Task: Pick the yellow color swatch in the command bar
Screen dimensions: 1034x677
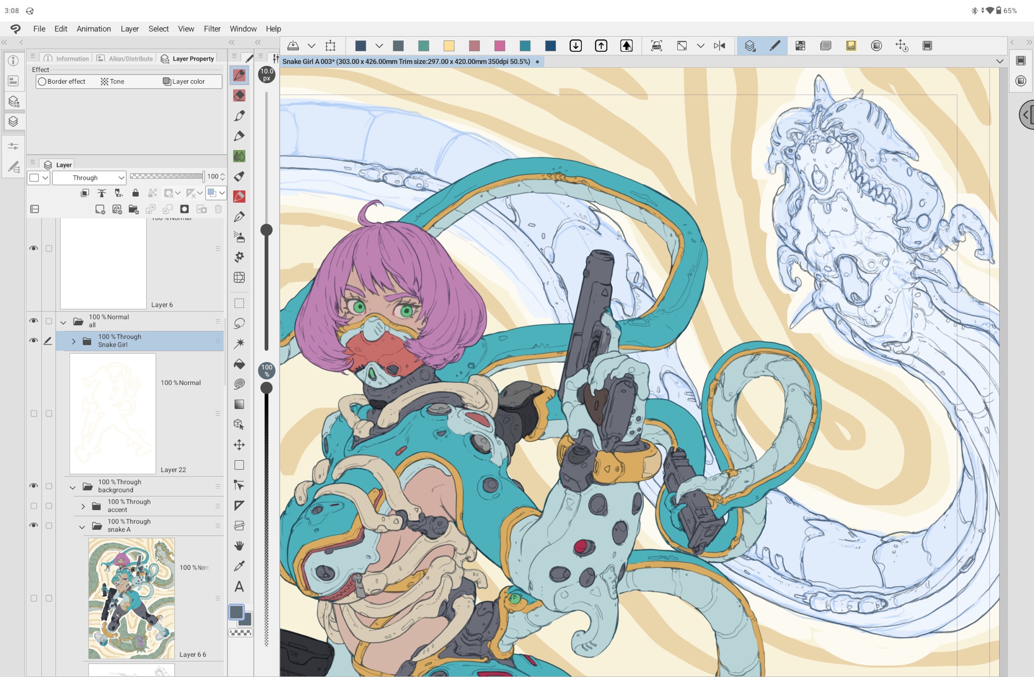Action: pyautogui.click(x=449, y=46)
